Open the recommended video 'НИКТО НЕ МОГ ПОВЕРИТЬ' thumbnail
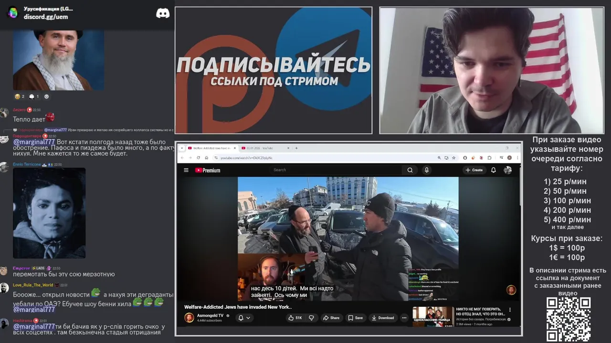The image size is (611, 343). click(433, 317)
